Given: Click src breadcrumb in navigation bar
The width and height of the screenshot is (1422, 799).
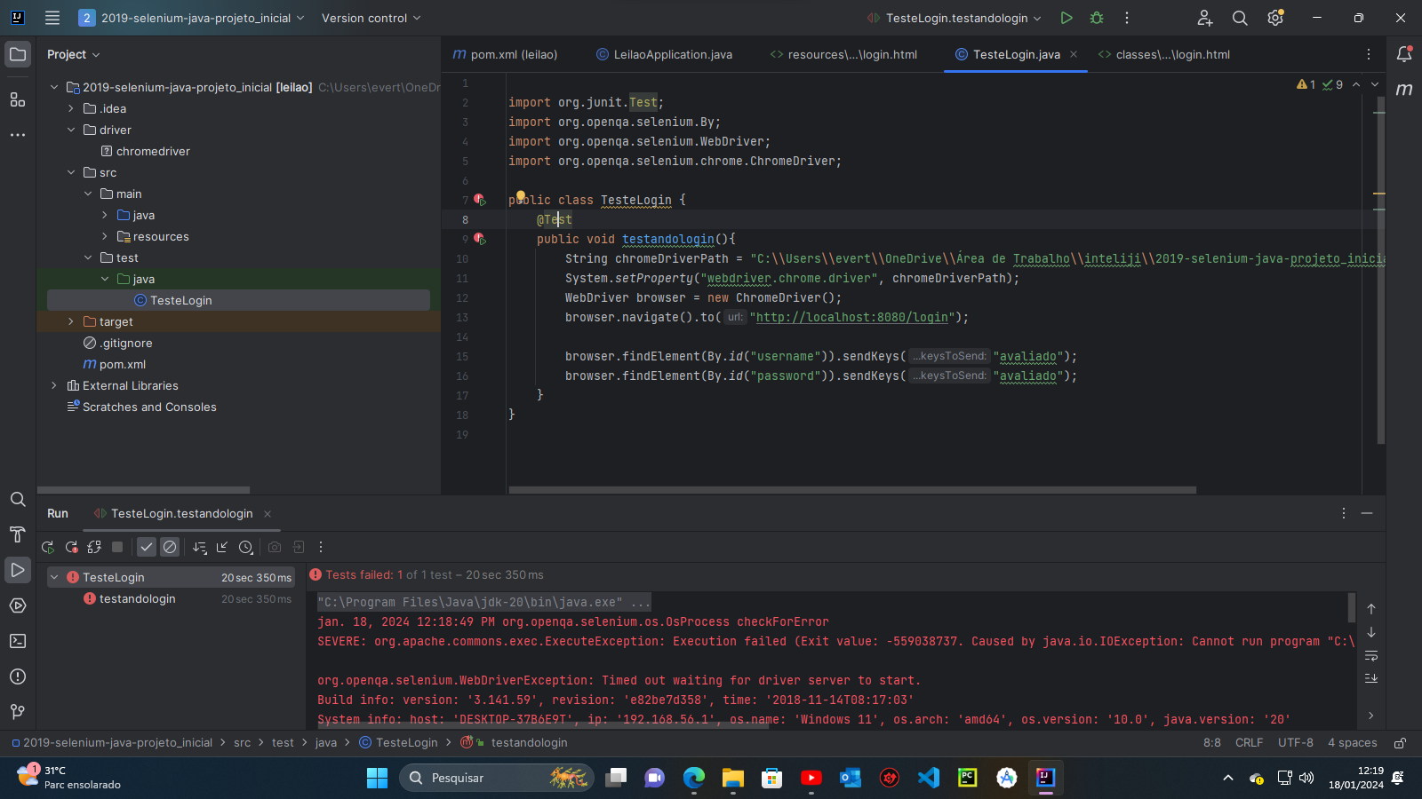Looking at the screenshot, I should pos(243,743).
